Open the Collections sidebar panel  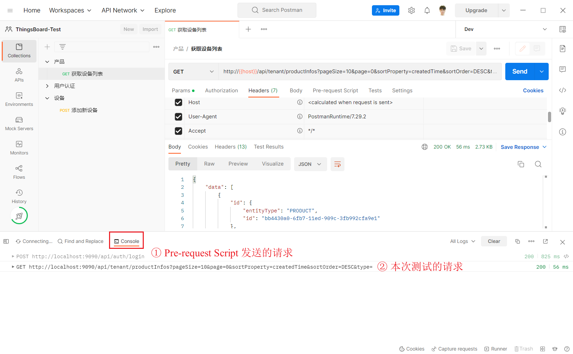[x=19, y=51]
